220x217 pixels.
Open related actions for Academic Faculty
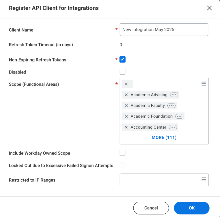171,106
